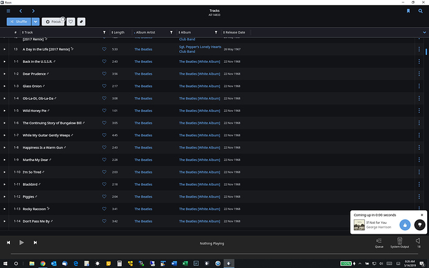
Task: Go forward with the right arrow
Action: tap(34, 11)
